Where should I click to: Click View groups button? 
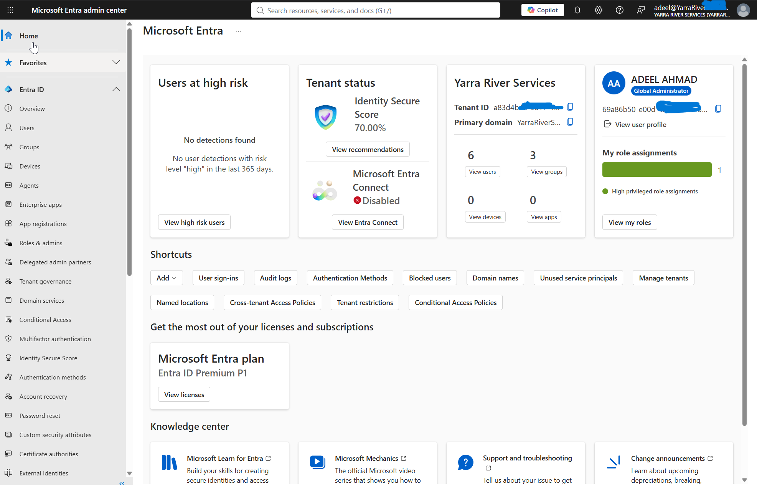(547, 172)
